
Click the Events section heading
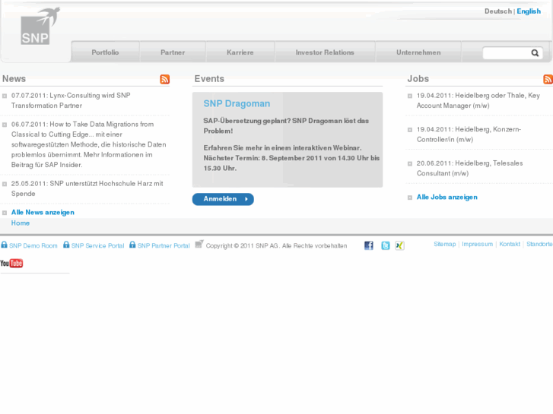tap(209, 78)
